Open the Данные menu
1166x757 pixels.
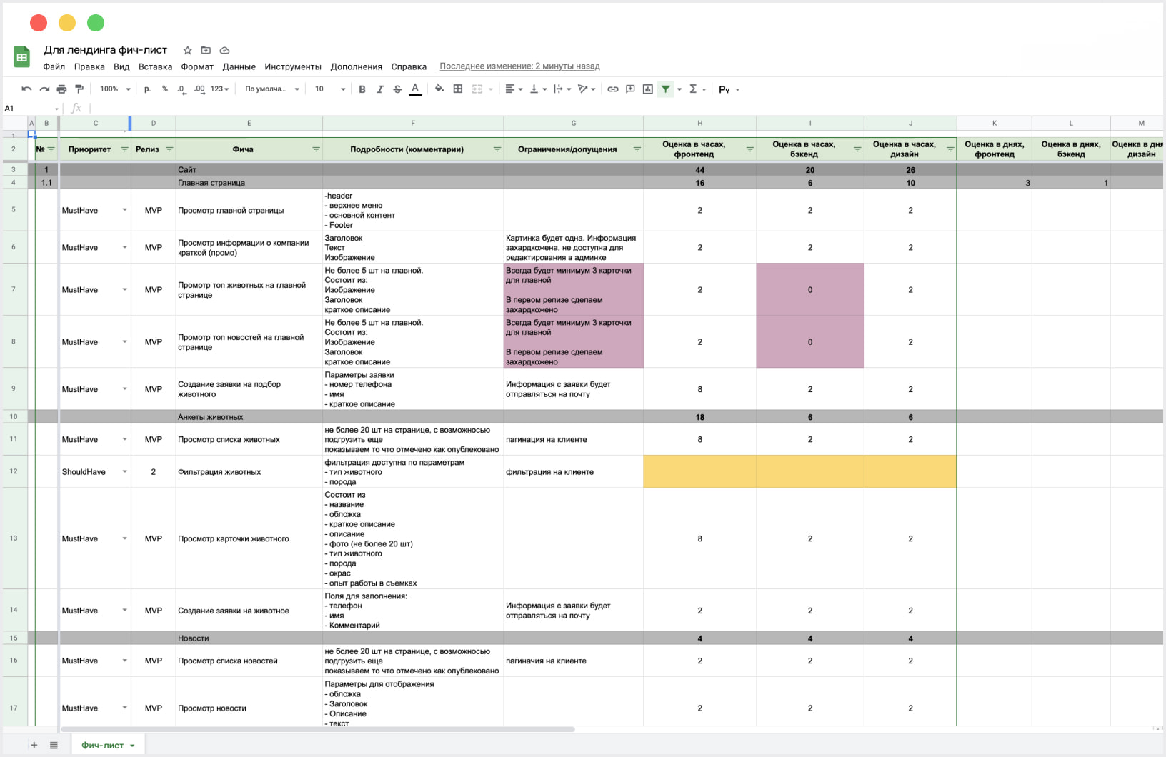(x=239, y=66)
